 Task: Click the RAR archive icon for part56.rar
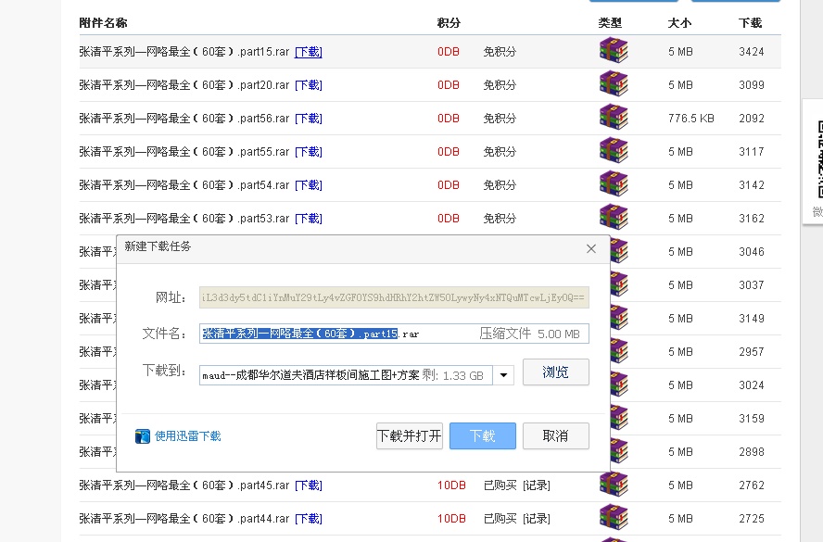[x=613, y=119]
